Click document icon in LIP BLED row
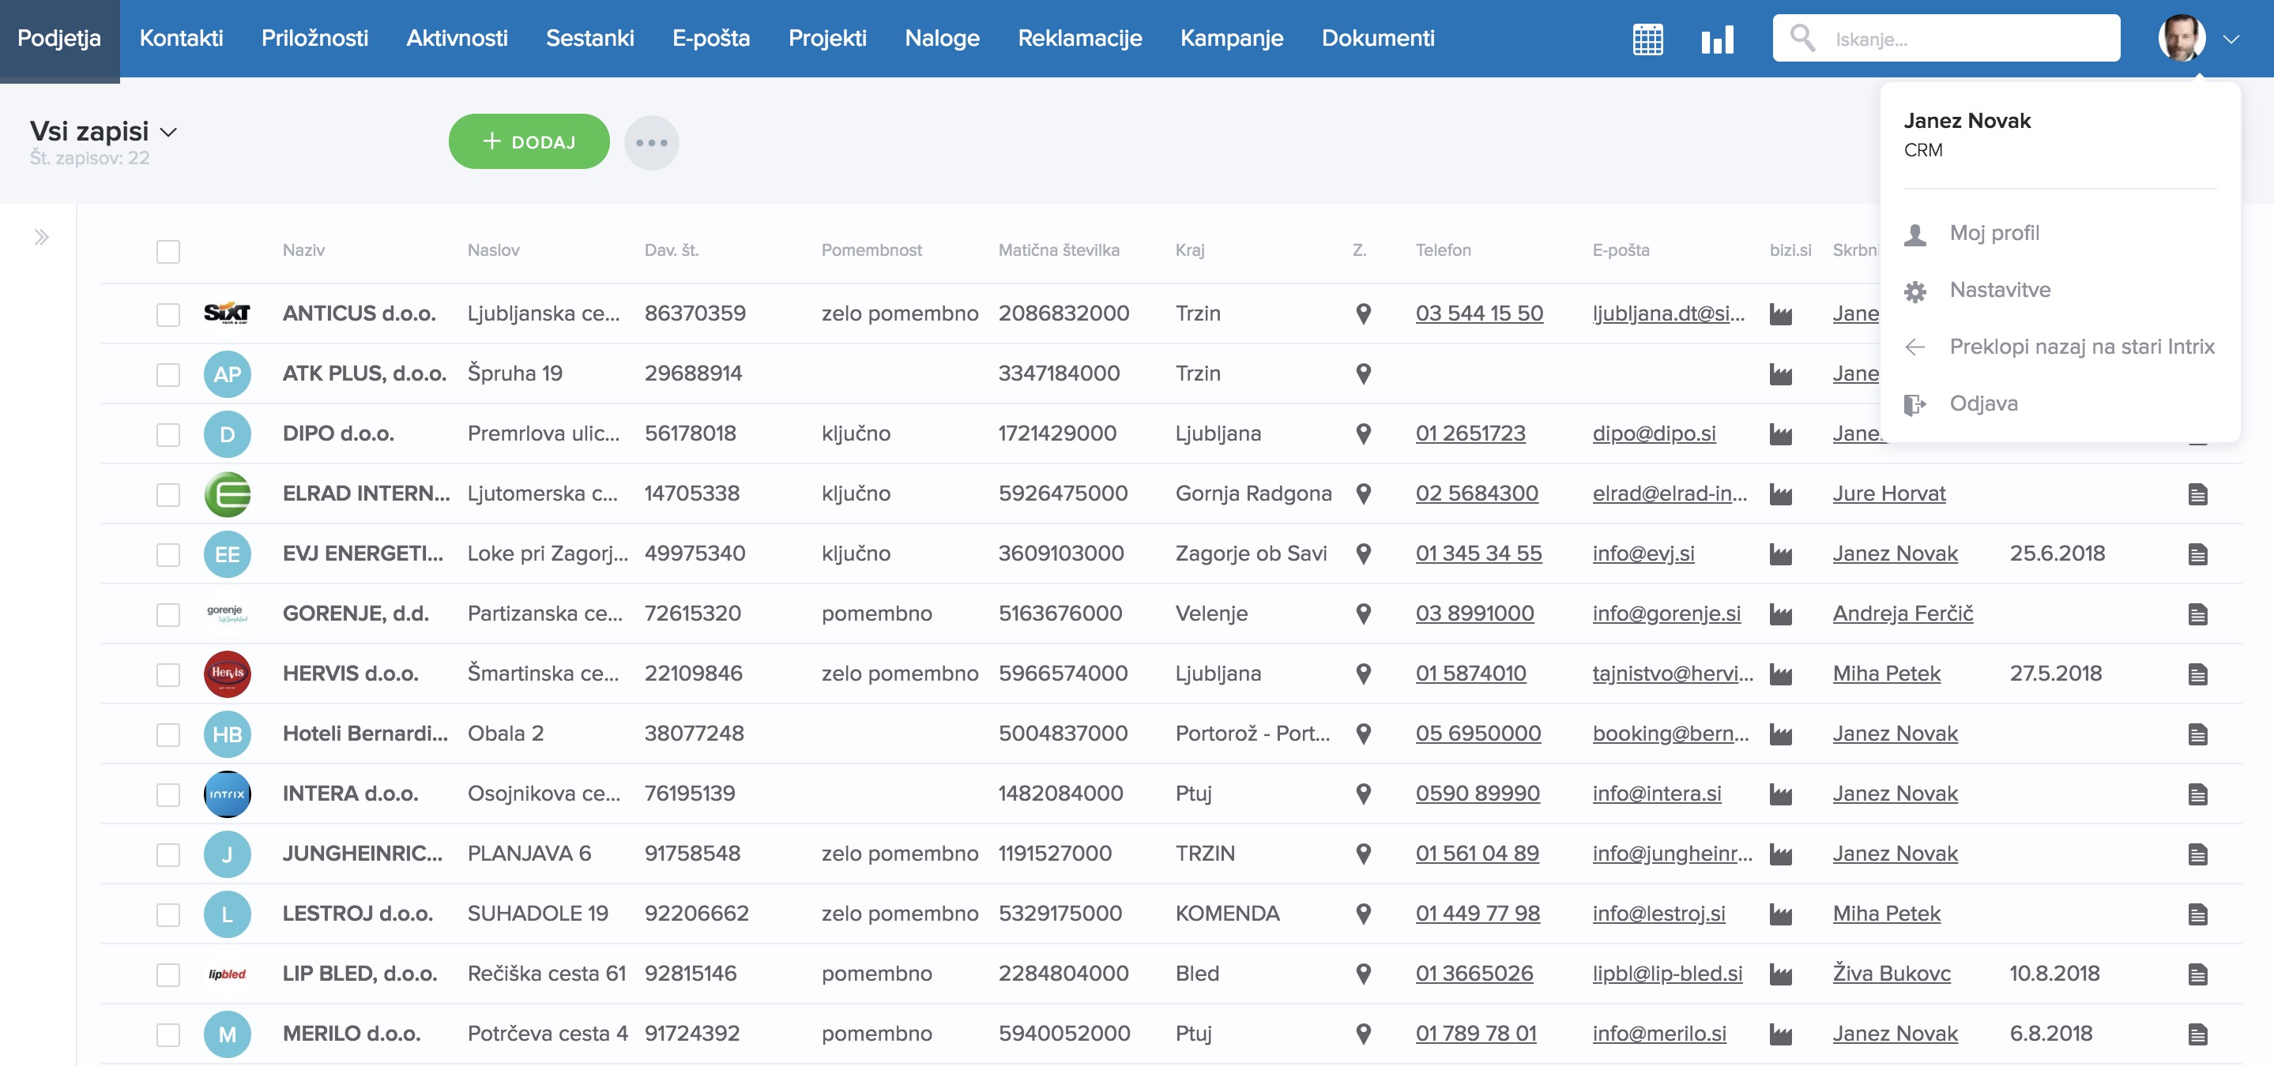 (2197, 974)
